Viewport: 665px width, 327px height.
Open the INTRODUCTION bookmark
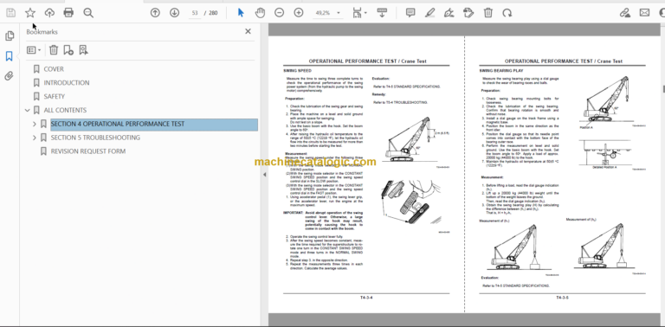(67, 82)
